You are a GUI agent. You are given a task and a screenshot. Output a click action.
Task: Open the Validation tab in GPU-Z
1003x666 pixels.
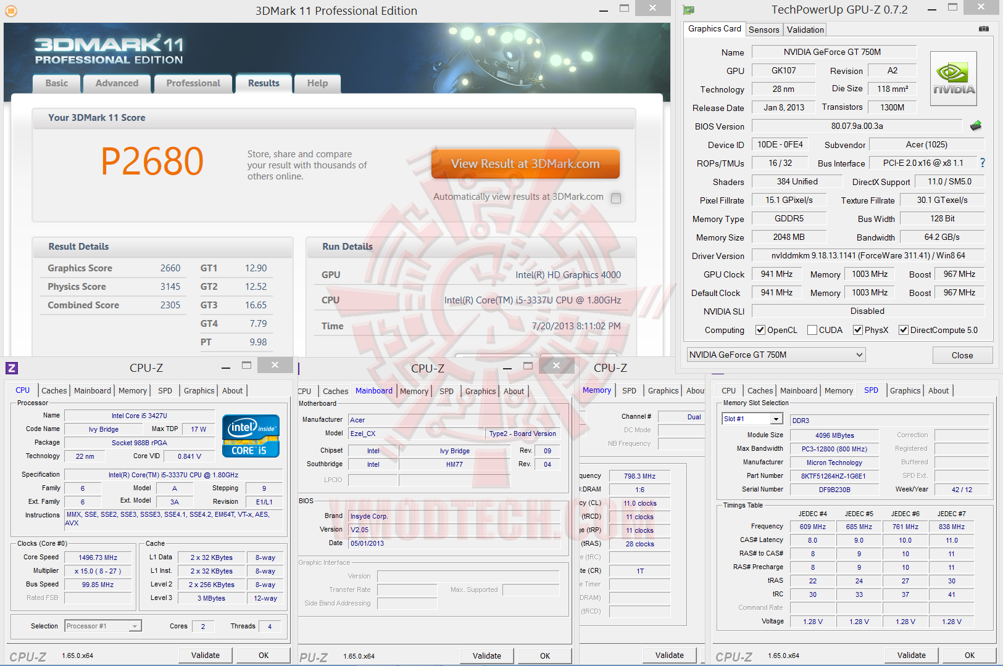coord(805,30)
